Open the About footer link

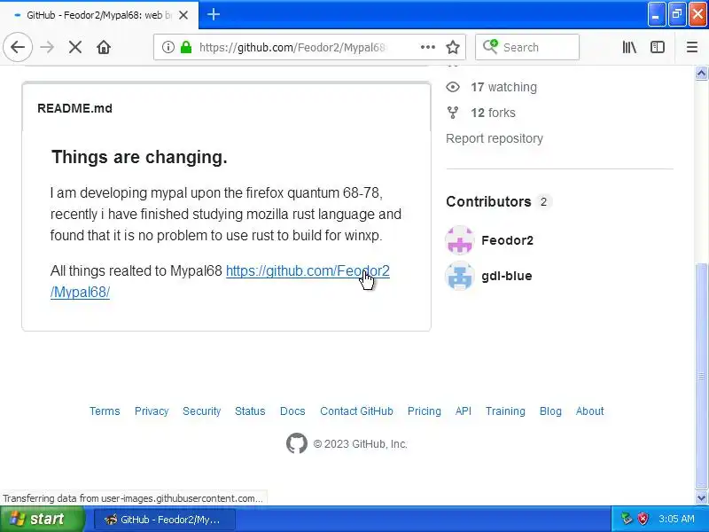pos(589,411)
